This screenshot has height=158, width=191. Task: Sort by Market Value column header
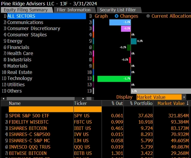pos(171,103)
